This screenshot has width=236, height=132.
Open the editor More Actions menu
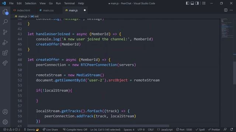pos(231,10)
